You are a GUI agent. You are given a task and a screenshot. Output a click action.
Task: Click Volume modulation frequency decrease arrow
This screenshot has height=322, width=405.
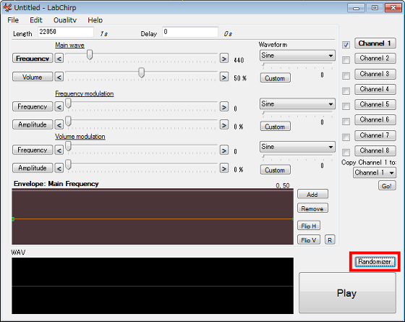[59, 151]
